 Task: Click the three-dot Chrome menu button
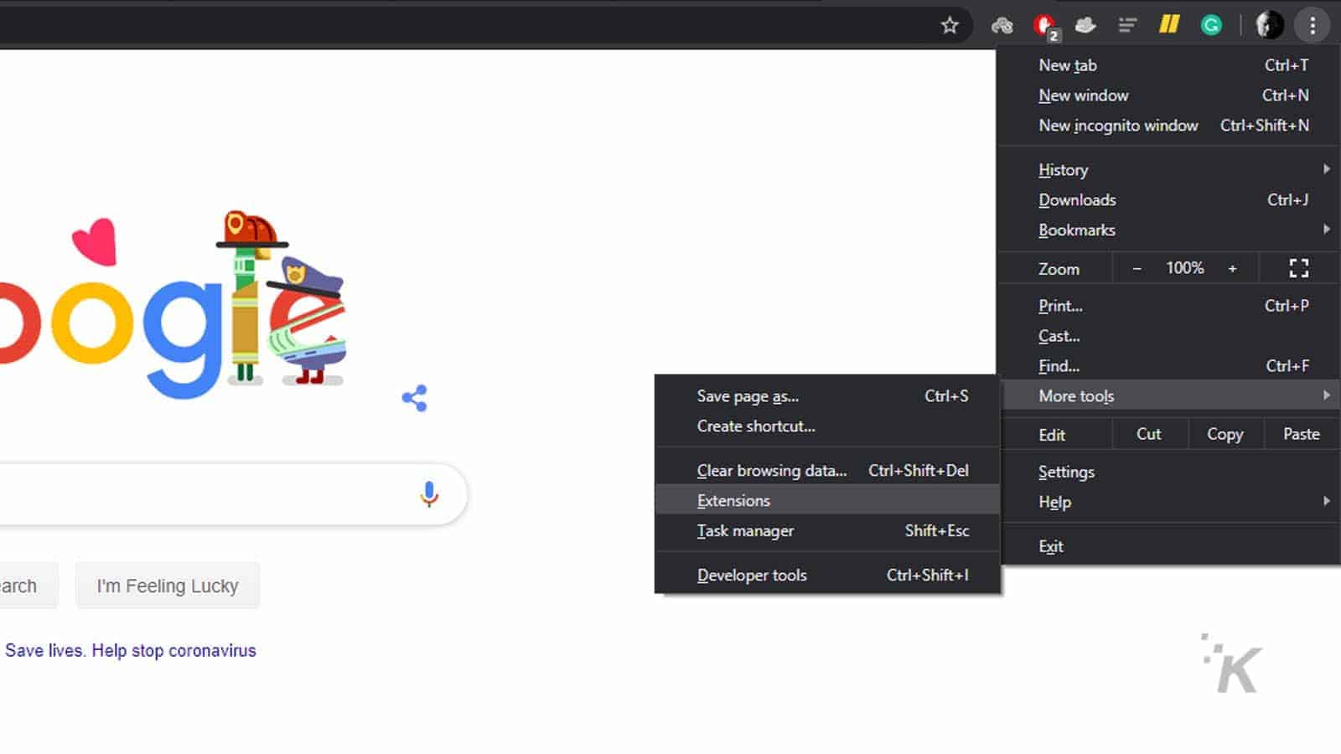coord(1313,25)
